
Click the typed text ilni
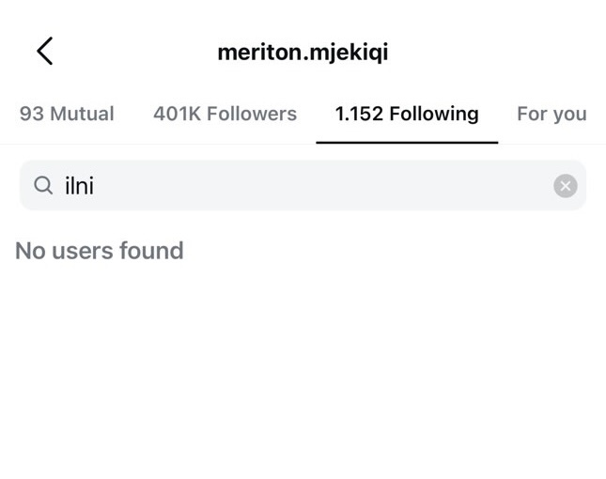click(79, 186)
